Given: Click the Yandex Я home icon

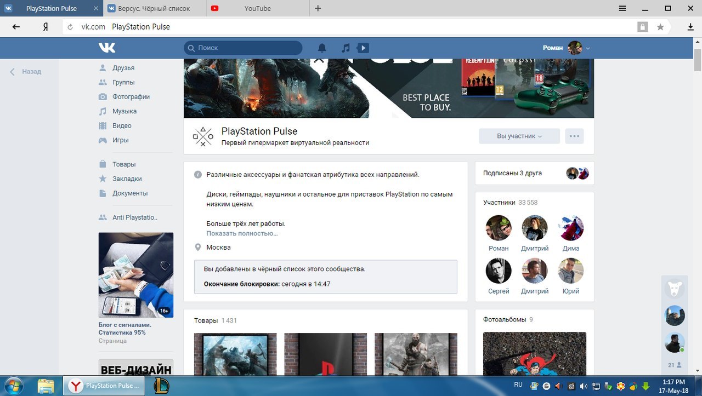Looking at the screenshot, I should click(x=46, y=27).
